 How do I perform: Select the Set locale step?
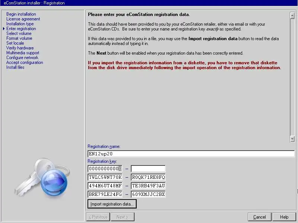15,43
